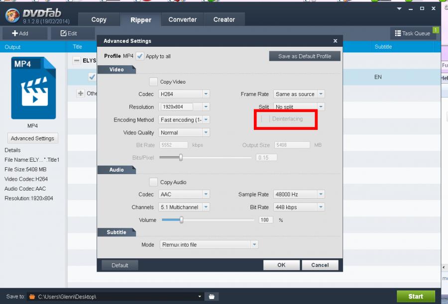
Task: Click the Advanced Settings button in left panel
Action: 32,138
